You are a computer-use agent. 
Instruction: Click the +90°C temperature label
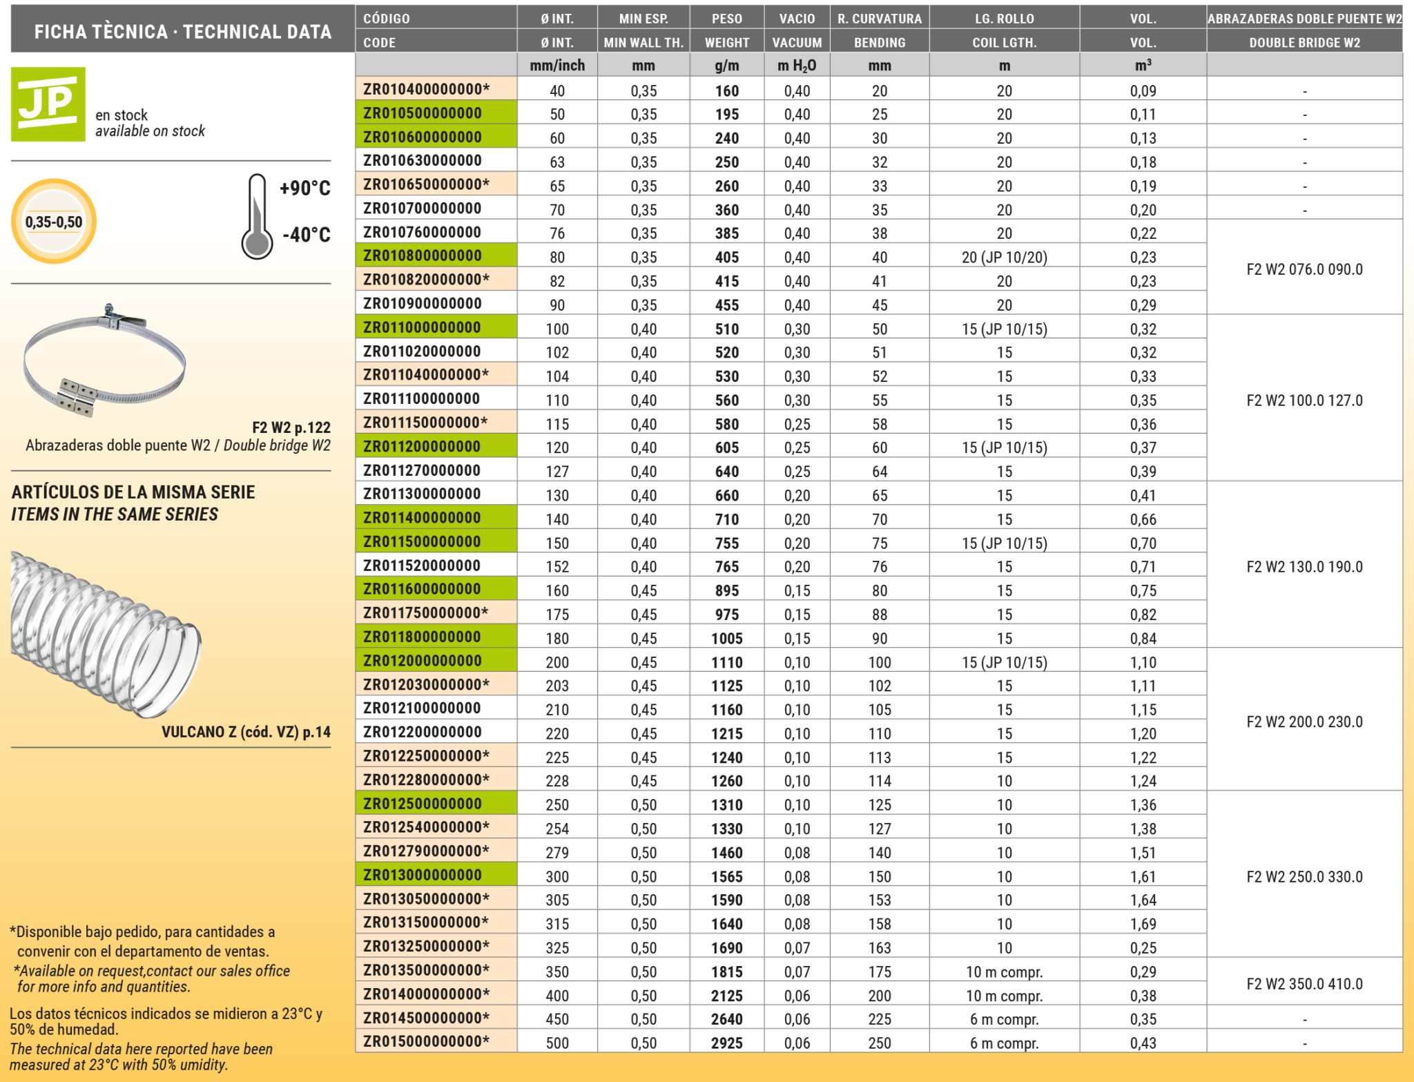[304, 188]
